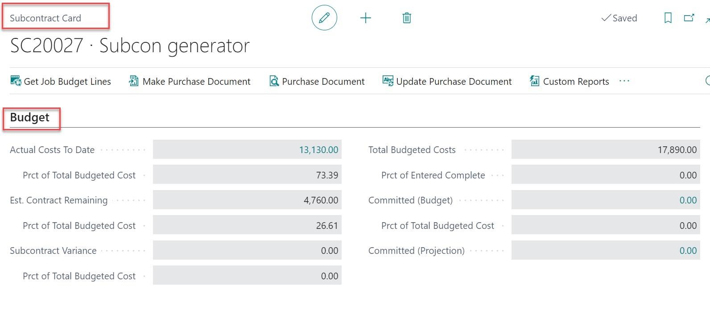This screenshot has width=710, height=315.
Task: Click the pencil edit icon
Action: pyautogui.click(x=324, y=18)
